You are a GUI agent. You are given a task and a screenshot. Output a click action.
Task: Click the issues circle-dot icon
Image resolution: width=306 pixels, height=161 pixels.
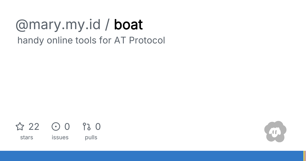click(56, 126)
